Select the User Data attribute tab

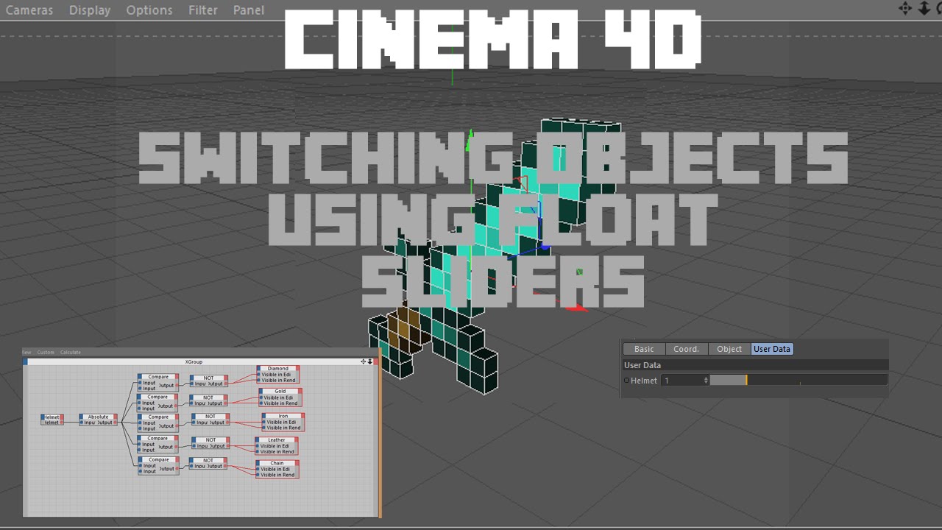[x=772, y=349]
